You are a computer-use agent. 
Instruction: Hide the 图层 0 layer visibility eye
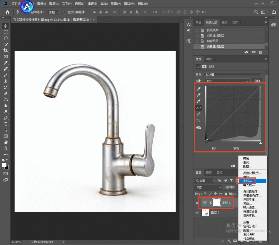pos(197,212)
